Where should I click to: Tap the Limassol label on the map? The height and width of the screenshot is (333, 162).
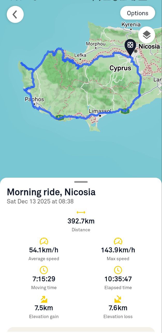click(100, 111)
